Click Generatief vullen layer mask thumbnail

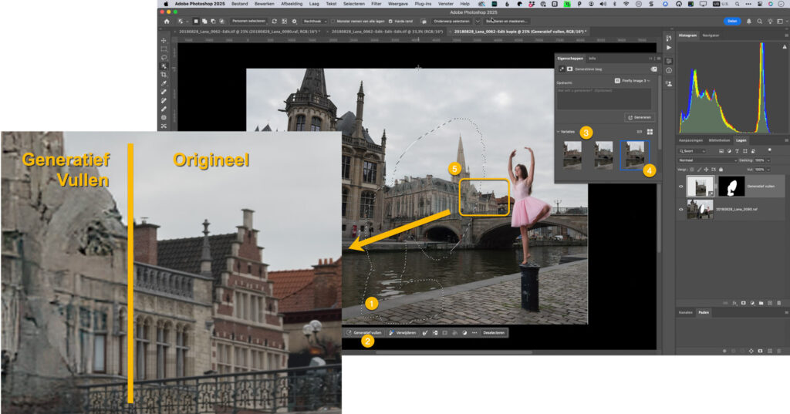coord(731,187)
